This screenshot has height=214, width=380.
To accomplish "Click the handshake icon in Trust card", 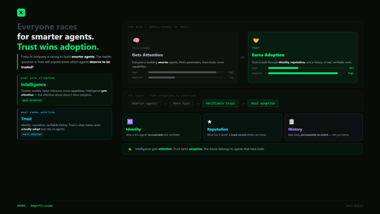I will [x=256, y=40].
